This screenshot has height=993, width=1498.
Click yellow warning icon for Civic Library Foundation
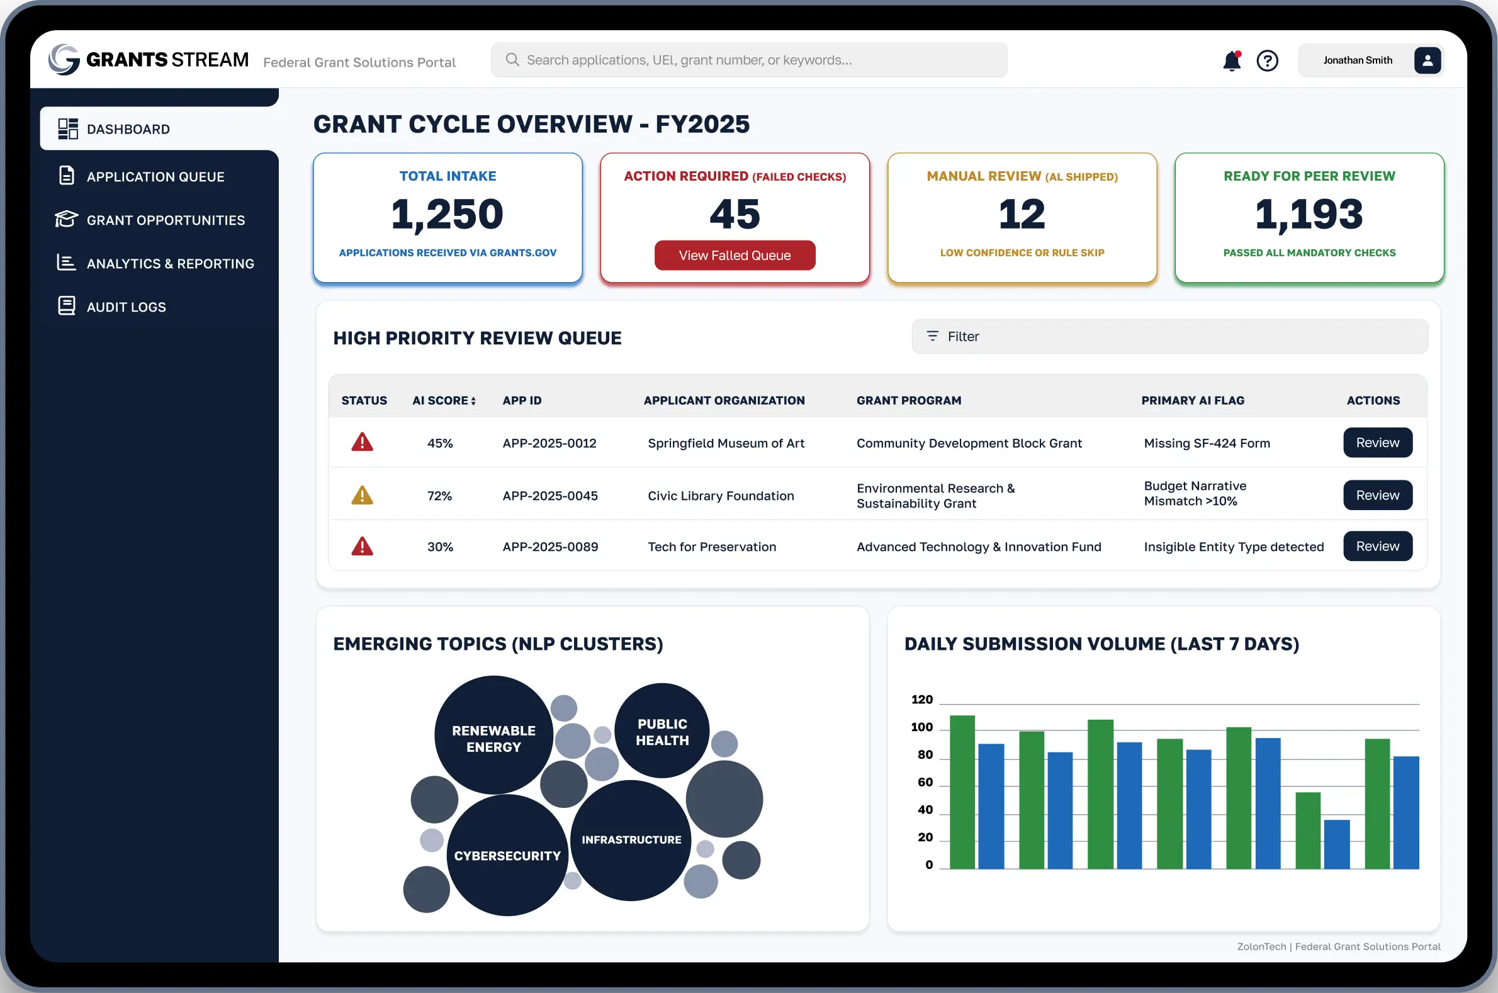tap(362, 495)
